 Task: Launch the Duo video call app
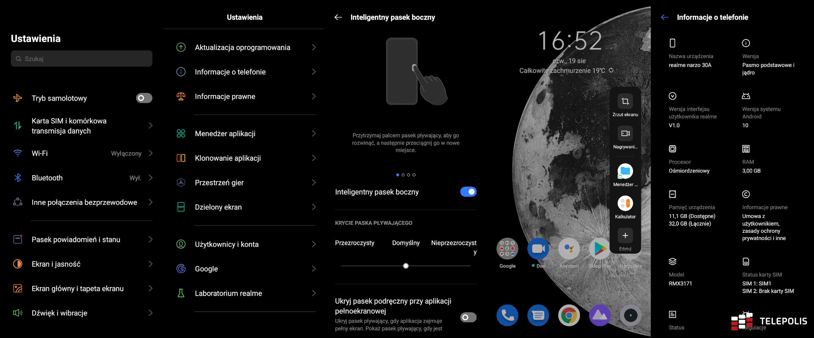tap(538, 249)
